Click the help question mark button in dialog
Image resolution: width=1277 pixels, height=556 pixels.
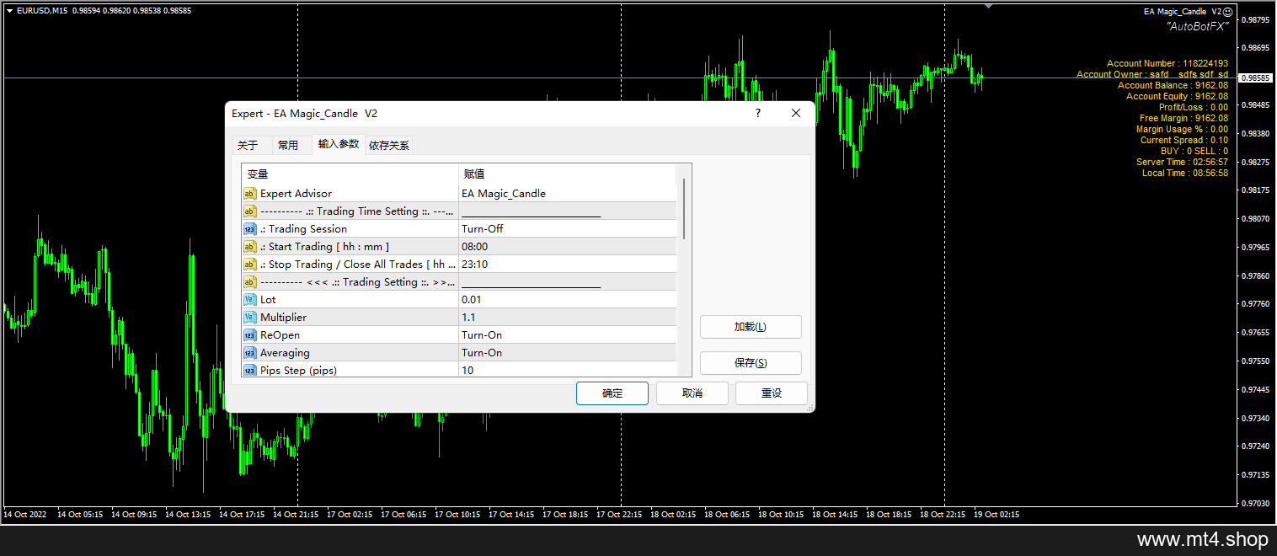757,113
